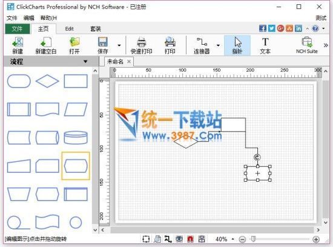This screenshot has height=247, width=333.
Task: Click the 快速打印 quick print icon
Action: click(142, 45)
